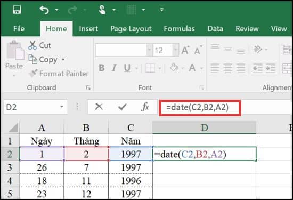This screenshot has height=200, width=293.
Task: Toggle Bold formatting
Action: (101, 68)
